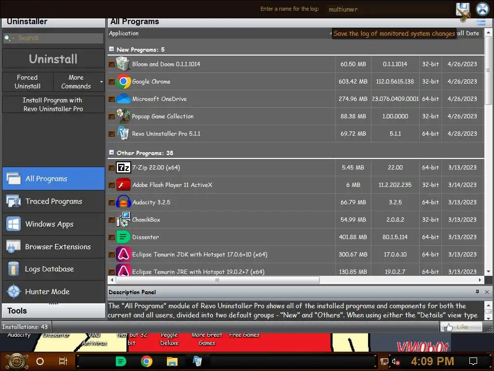
Task: Click the Eclipse Temurin JRE icon
Action: tap(123, 271)
